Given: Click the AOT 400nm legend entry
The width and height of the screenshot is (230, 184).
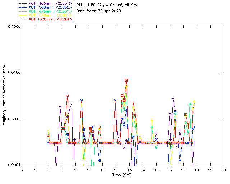Looking at the screenshot, I should (46, 3).
